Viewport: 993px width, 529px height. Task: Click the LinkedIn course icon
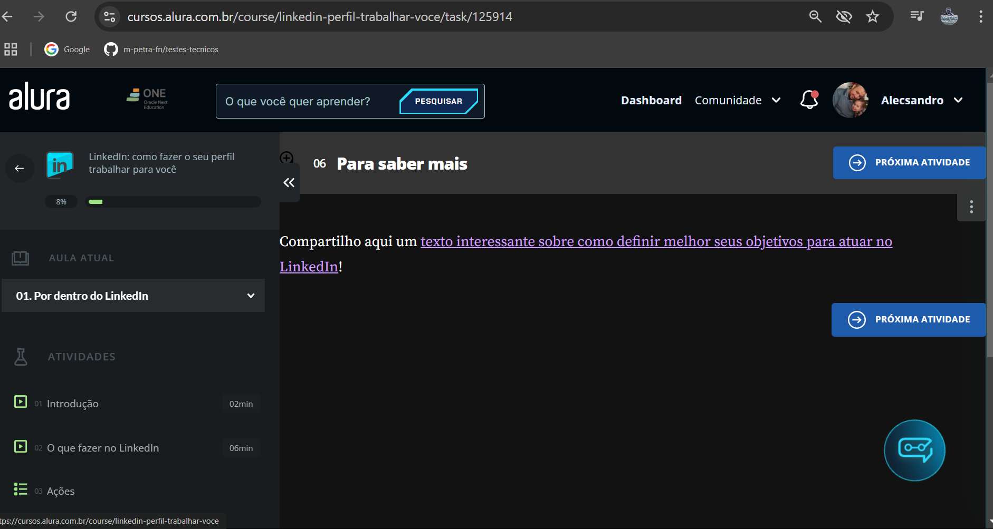(x=60, y=165)
